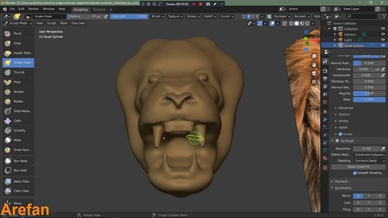Open the Sculpt menu in viewport header
The height and width of the screenshot is (218, 388).
[52, 23]
